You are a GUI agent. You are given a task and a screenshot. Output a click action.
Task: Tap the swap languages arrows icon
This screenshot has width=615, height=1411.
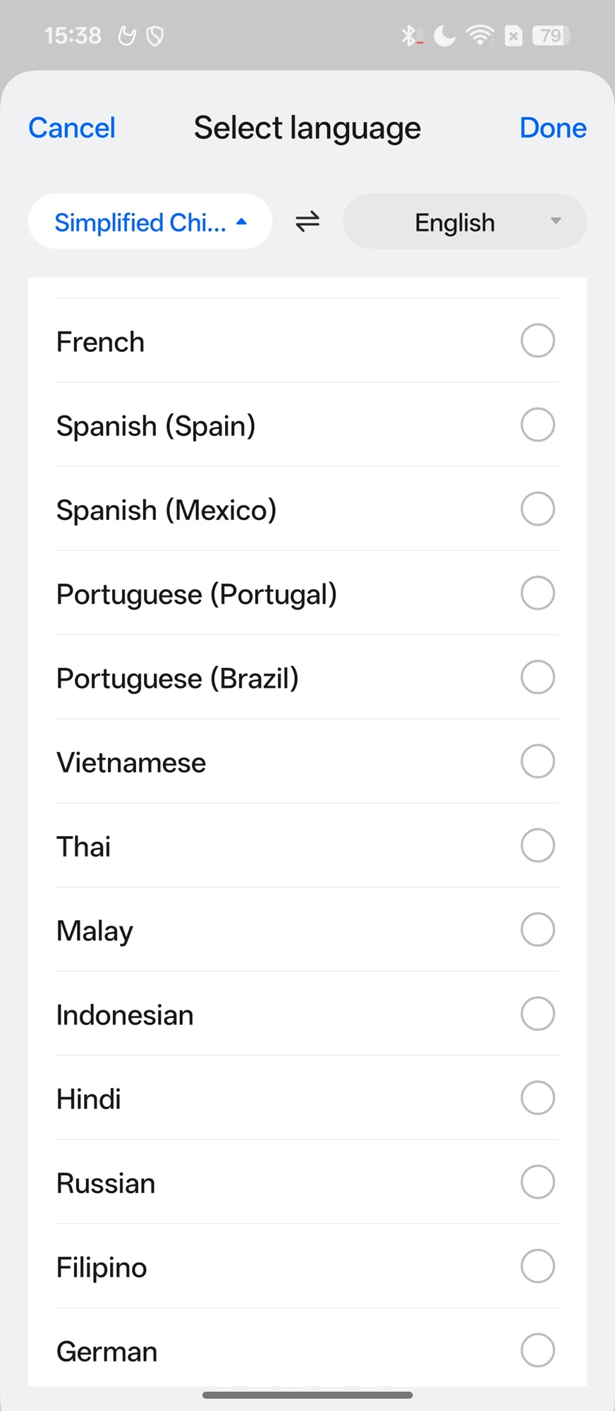tap(307, 222)
